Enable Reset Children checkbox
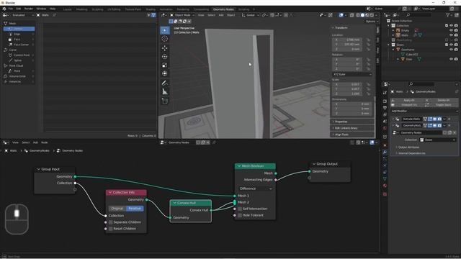Screen dimensions: 461x259 110,229
